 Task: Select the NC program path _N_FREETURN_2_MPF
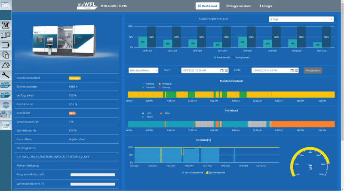(x=53, y=157)
